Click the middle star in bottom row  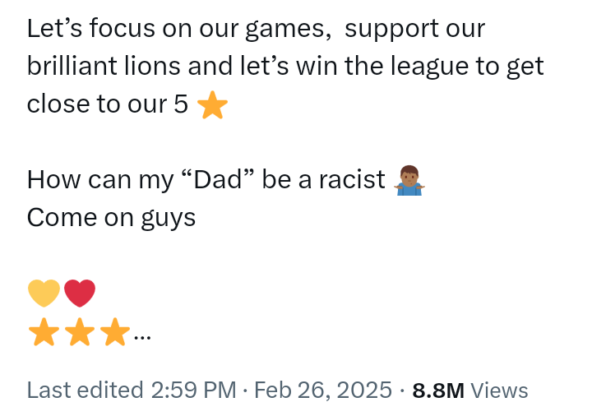point(80,332)
